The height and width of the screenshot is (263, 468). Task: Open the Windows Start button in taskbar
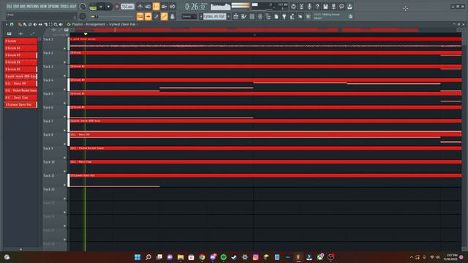pyautogui.click(x=137, y=257)
